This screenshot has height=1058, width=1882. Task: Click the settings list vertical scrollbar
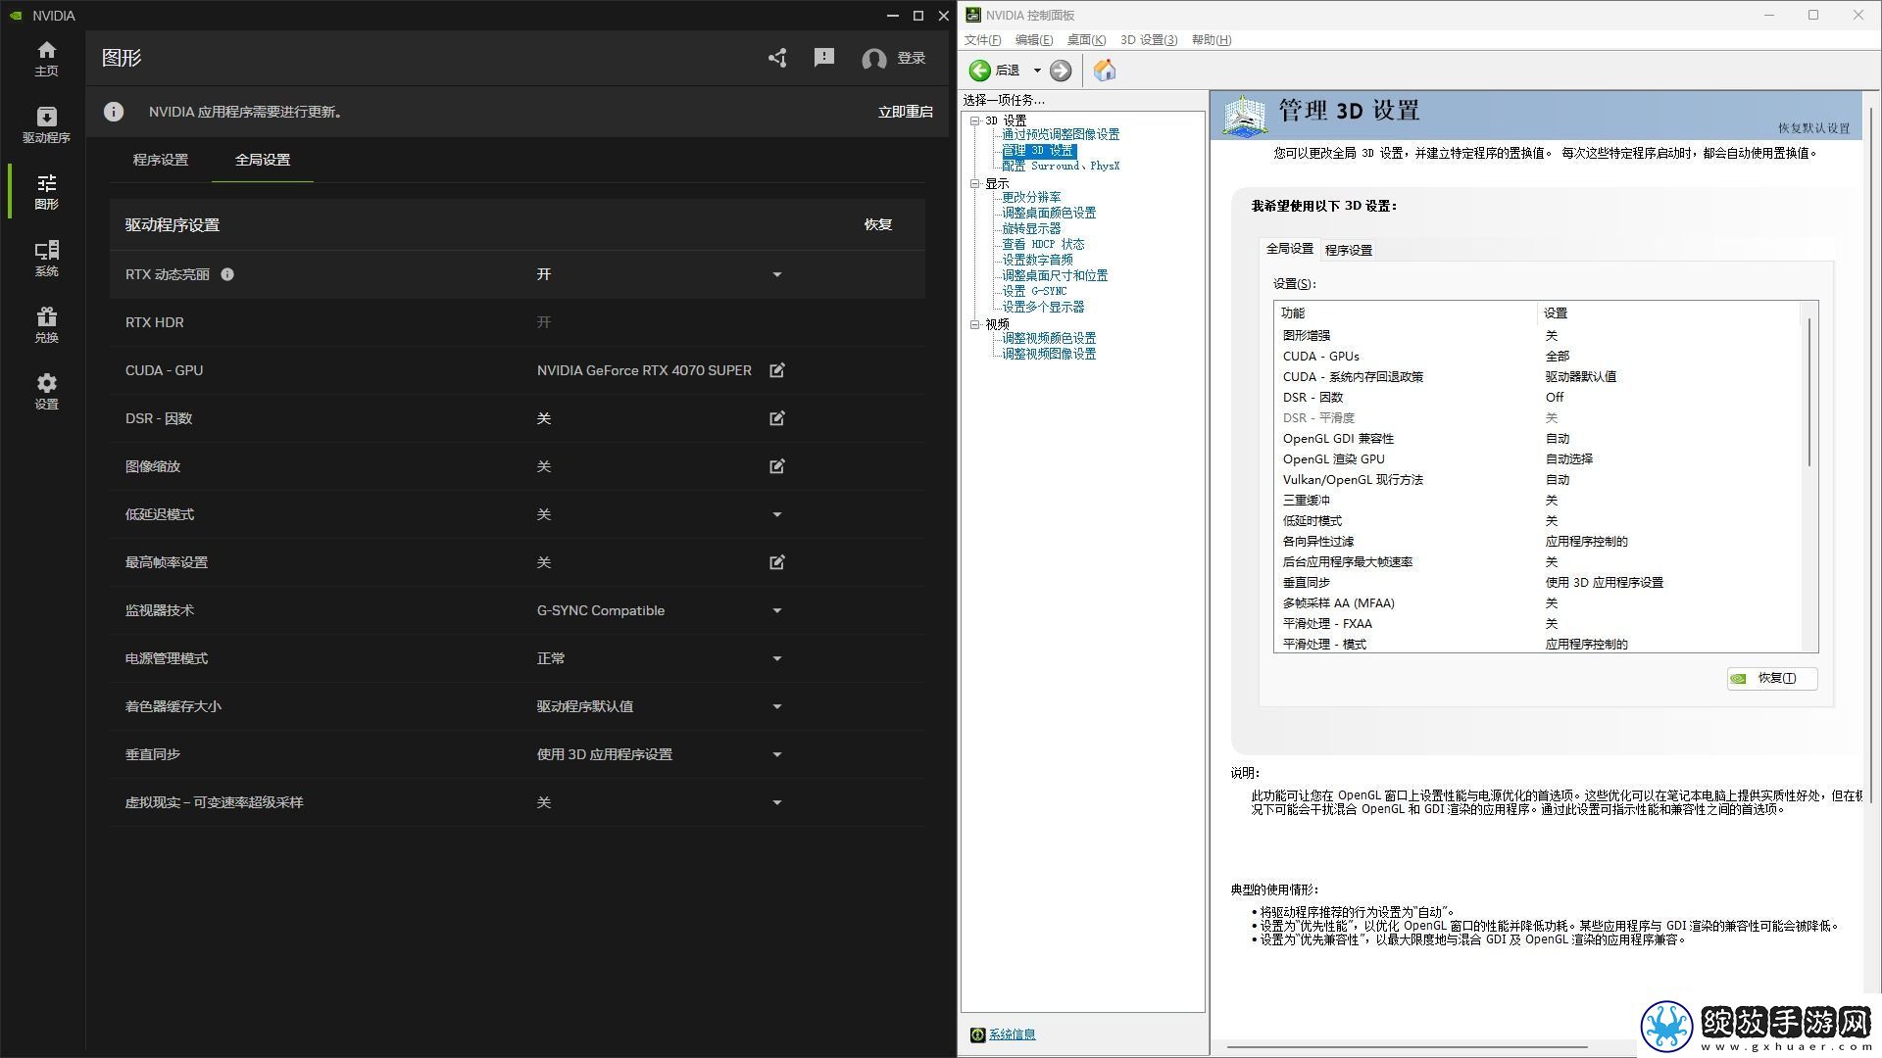(x=1809, y=392)
